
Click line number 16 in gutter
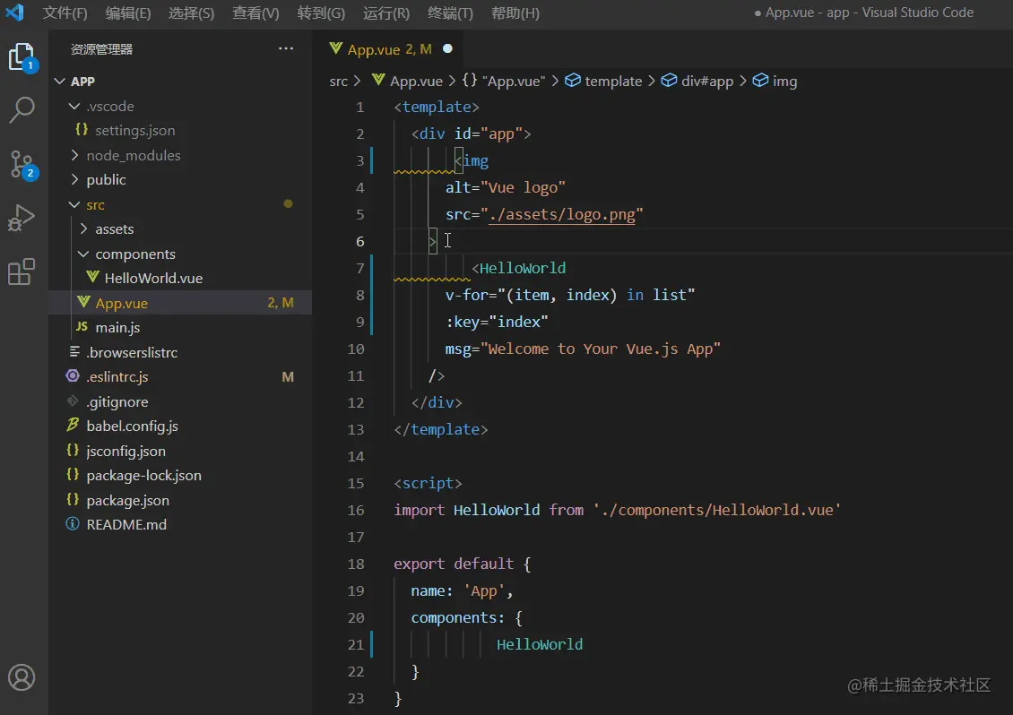355,510
